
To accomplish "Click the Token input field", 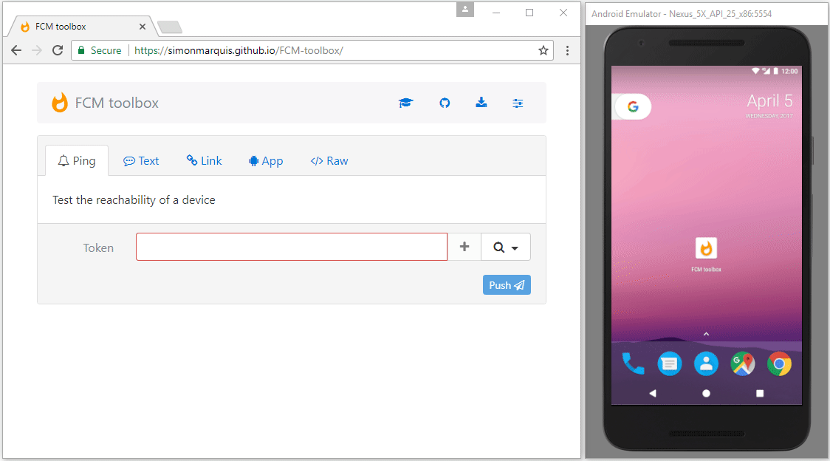I will point(292,247).
